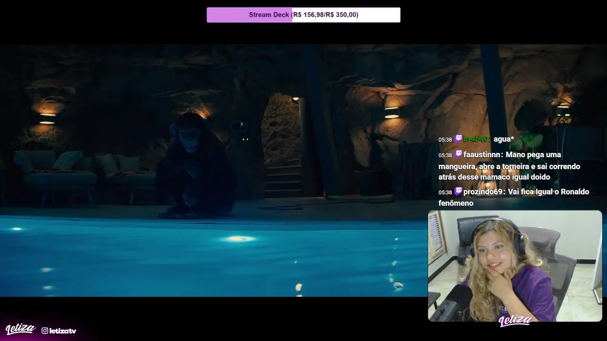607x341 pixels.
Task: Click the 'Mano pega uma mangueira' message
Action: [x=509, y=166]
